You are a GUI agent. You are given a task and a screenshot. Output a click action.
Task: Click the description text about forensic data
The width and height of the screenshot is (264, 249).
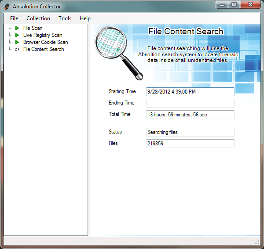tap(188, 54)
